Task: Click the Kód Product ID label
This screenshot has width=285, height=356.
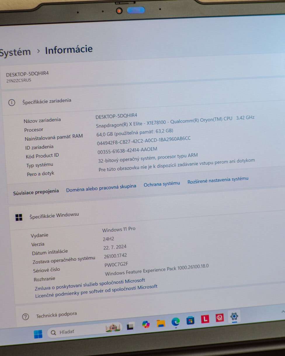Action: [x=42, y=156]
